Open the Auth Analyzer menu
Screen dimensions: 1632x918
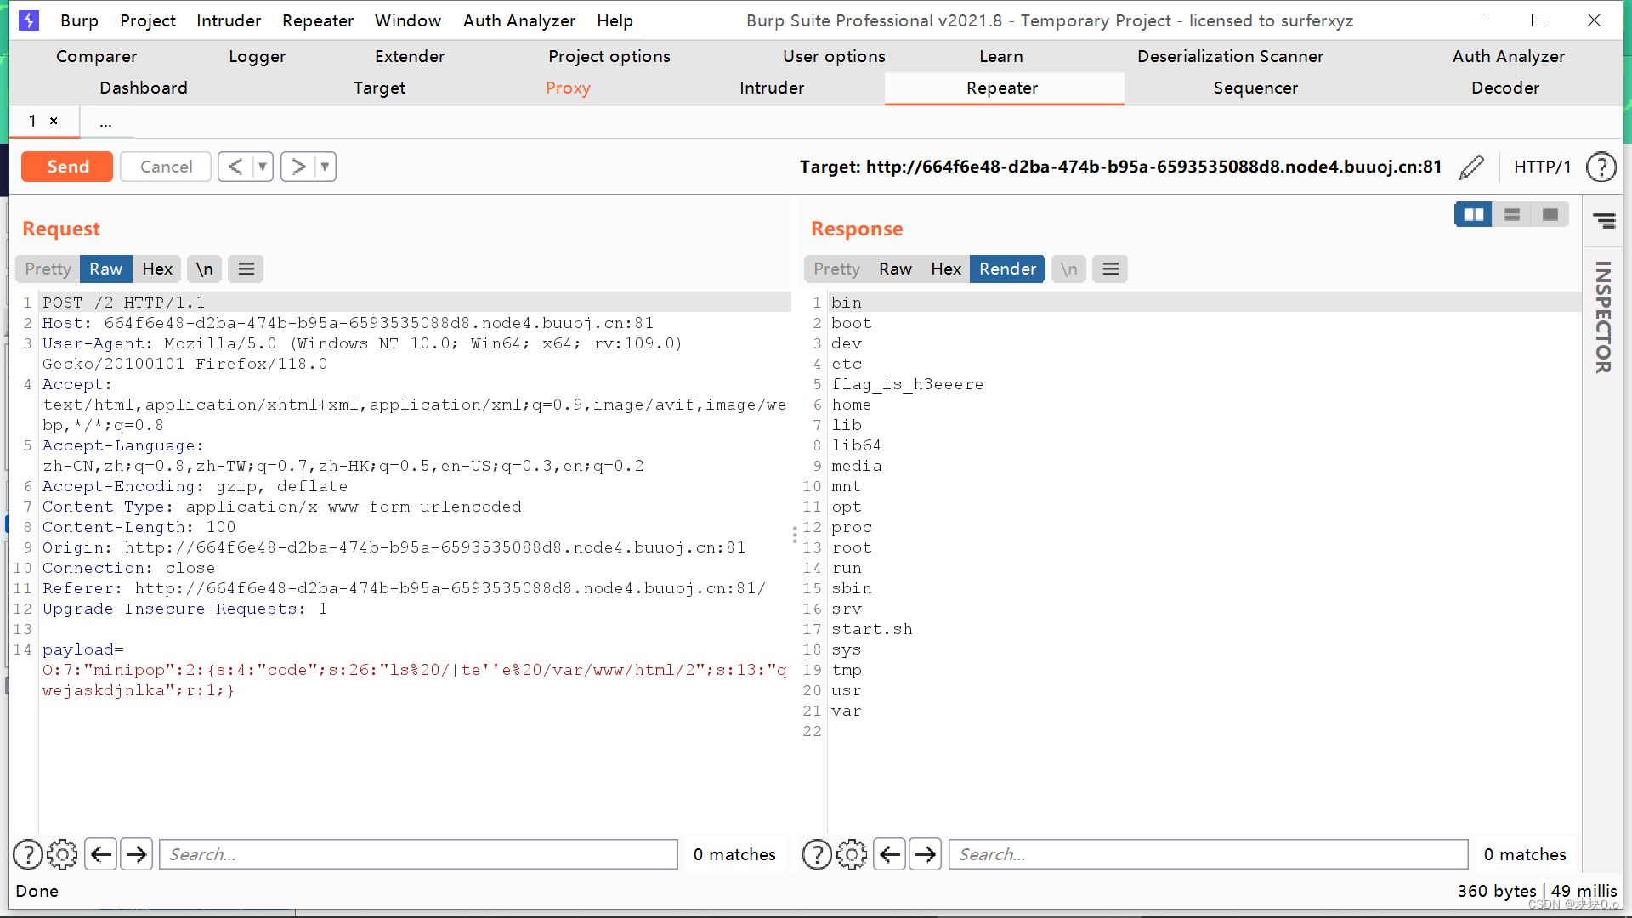[519, 20]
